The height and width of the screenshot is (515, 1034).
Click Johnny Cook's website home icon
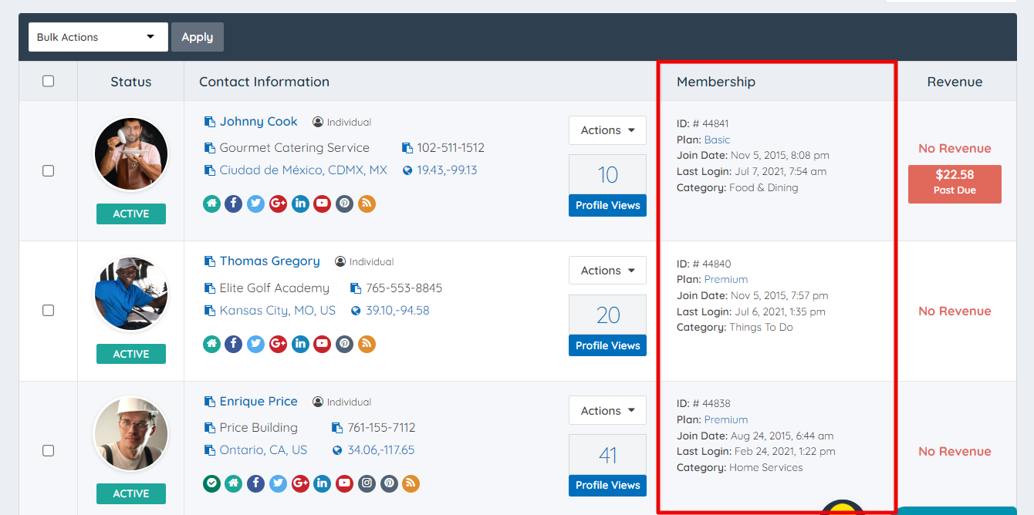click(211, 204)
